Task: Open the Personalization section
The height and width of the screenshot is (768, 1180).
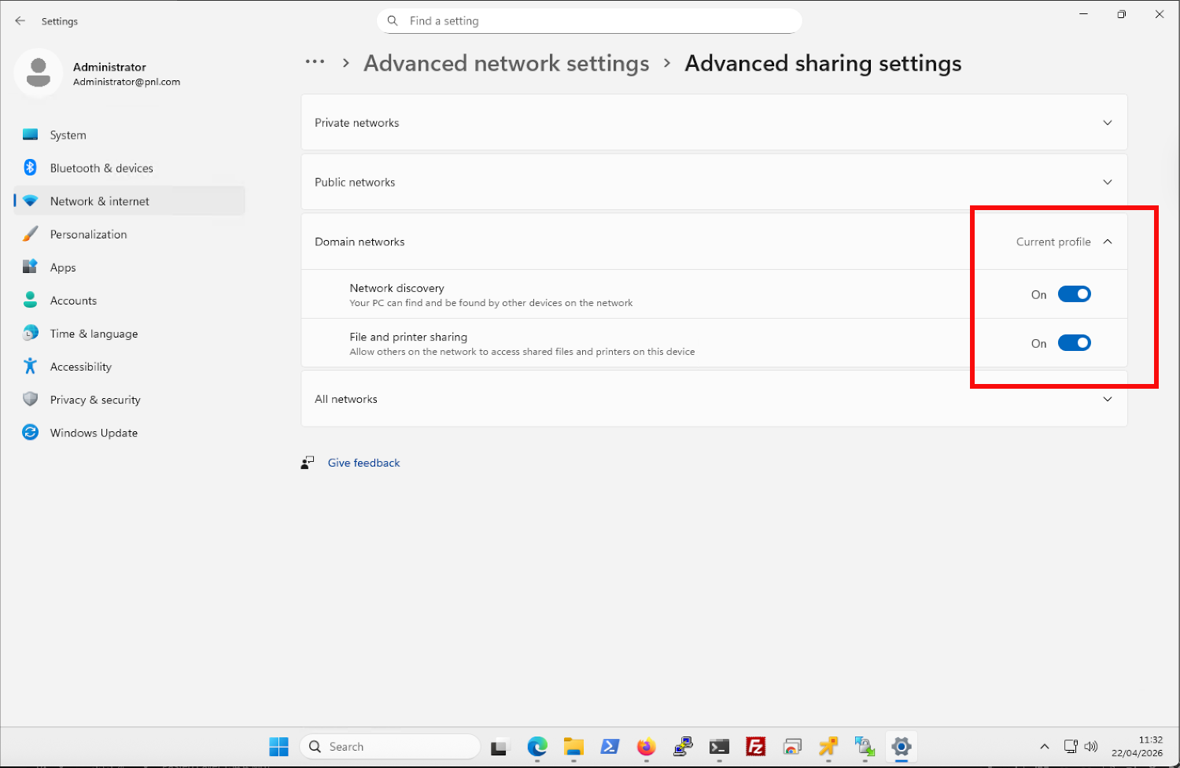Action: [88, 234]
